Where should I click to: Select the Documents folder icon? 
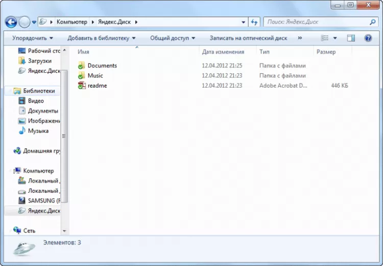click(82, 65)
